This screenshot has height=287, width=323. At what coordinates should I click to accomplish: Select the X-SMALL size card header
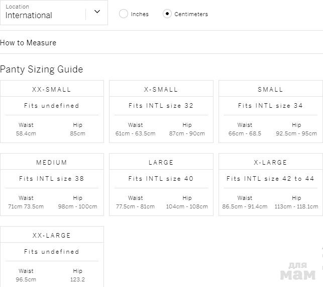click(161, 90)
